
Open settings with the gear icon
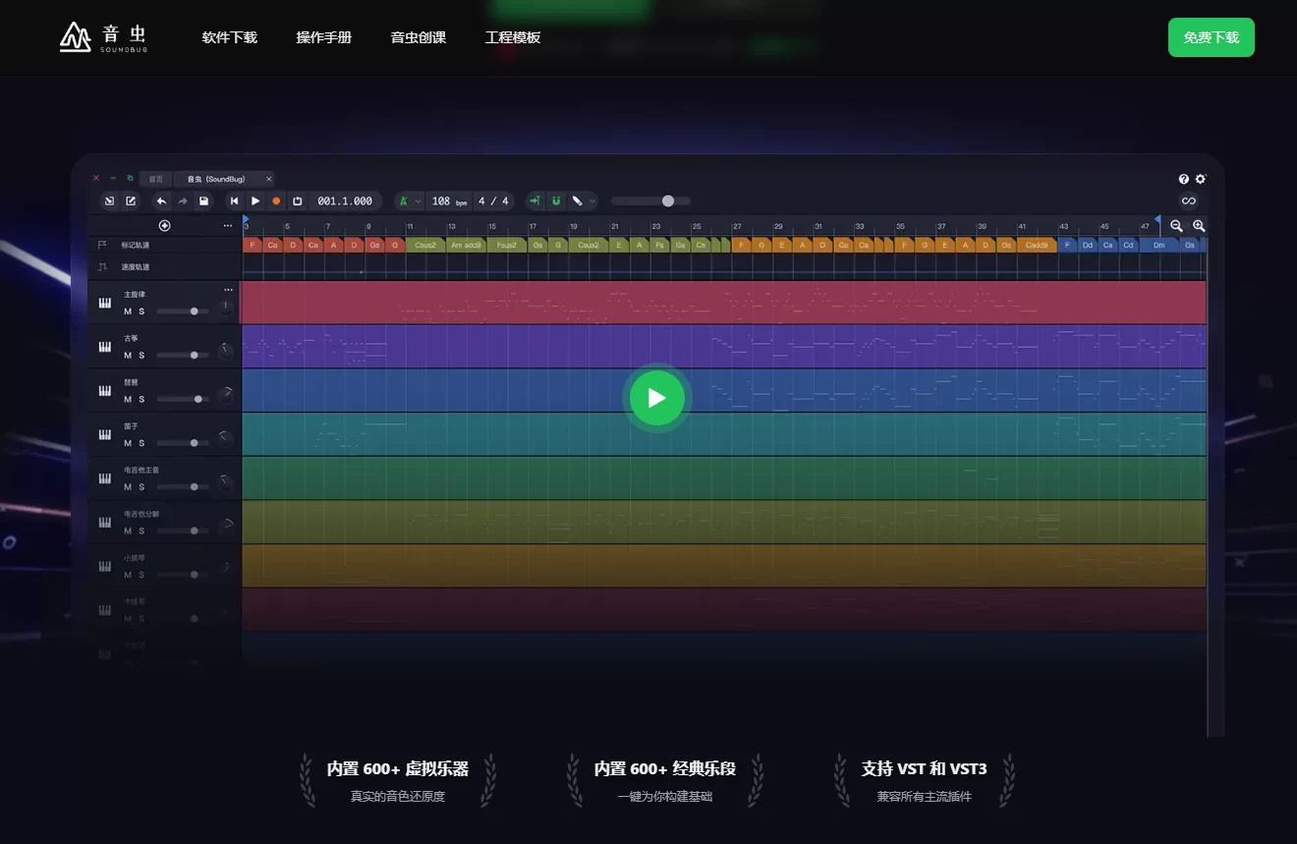[x=1200, y=179]
